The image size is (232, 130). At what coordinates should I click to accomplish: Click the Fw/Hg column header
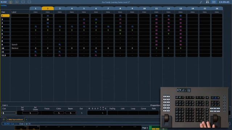[x=112, y=109]
